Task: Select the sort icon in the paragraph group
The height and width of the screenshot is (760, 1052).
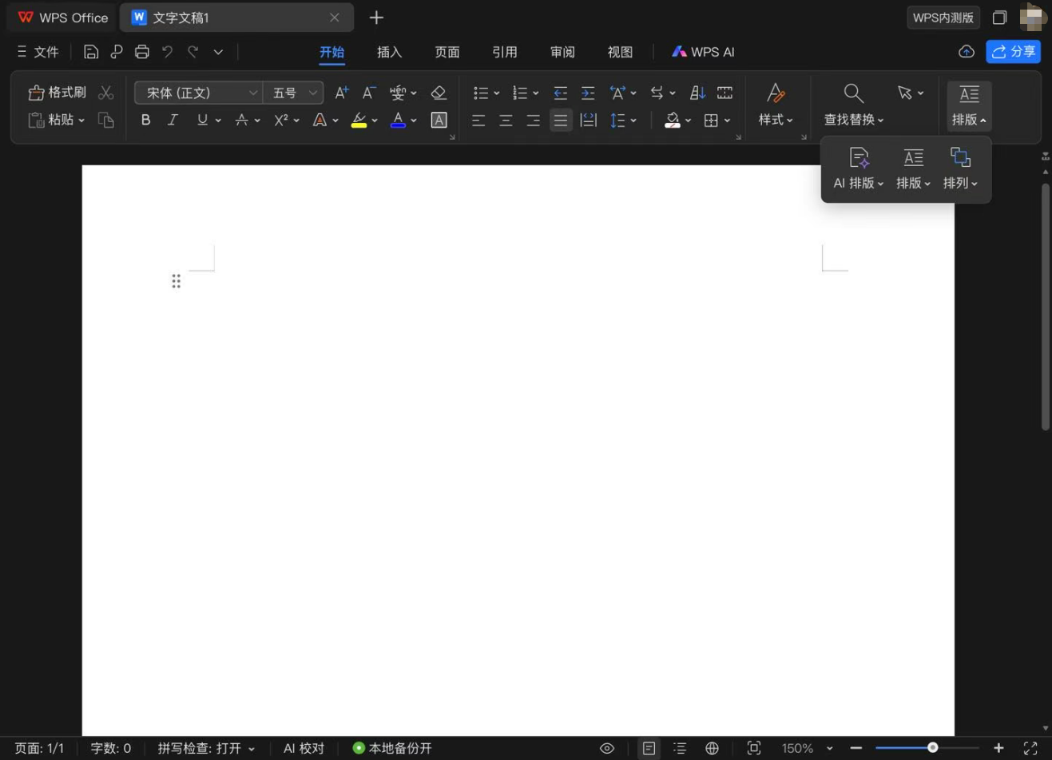Action: click(x=696, y=93)
